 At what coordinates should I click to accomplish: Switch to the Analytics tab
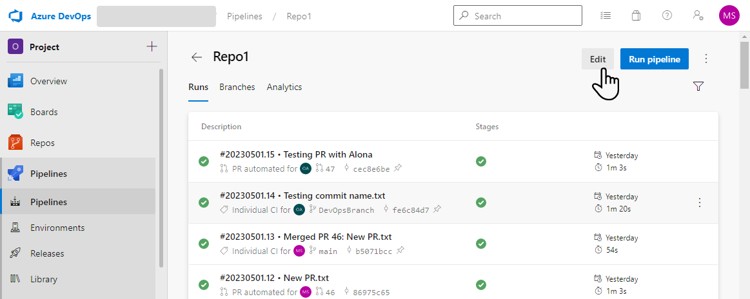[284, 87]
